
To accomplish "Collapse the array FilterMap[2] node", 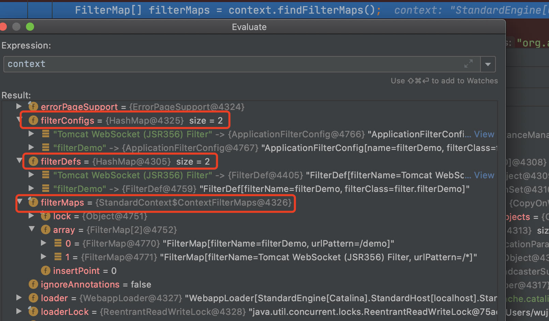I will (32, 229).
